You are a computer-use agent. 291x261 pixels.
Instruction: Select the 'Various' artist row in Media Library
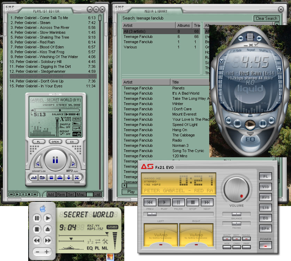(x=161, y=47)
